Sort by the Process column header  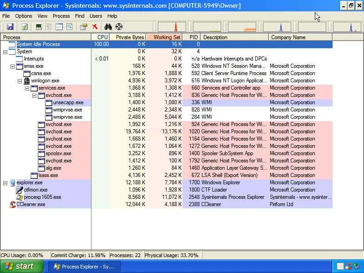tap(46, 37)
